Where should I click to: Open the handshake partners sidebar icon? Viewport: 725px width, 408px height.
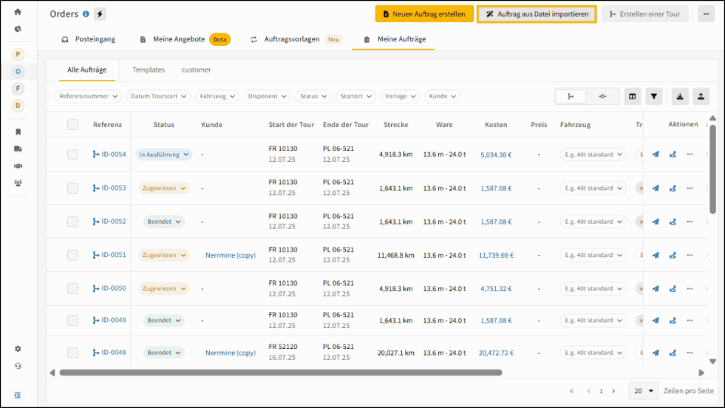[x=17, y=166]
